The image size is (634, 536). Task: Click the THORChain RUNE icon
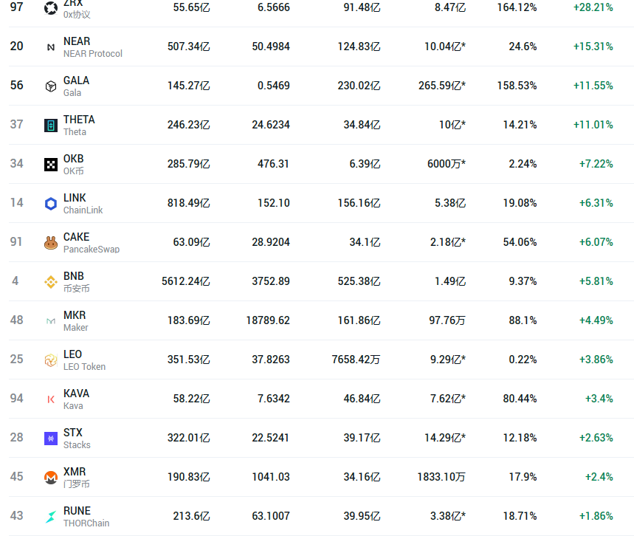click(x=51, y=517)
